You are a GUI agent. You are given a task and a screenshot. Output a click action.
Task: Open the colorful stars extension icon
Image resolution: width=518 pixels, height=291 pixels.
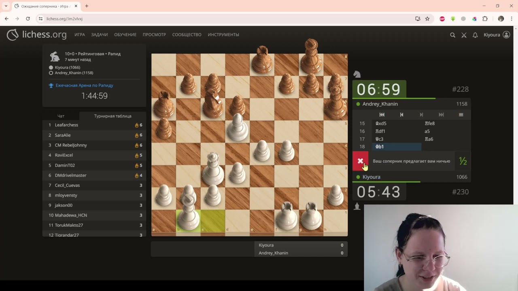474,19
